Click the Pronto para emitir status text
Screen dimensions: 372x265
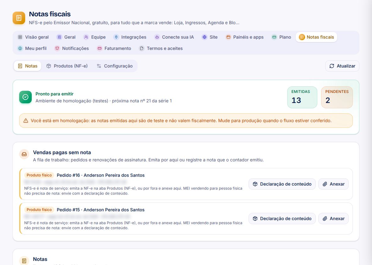55,94
